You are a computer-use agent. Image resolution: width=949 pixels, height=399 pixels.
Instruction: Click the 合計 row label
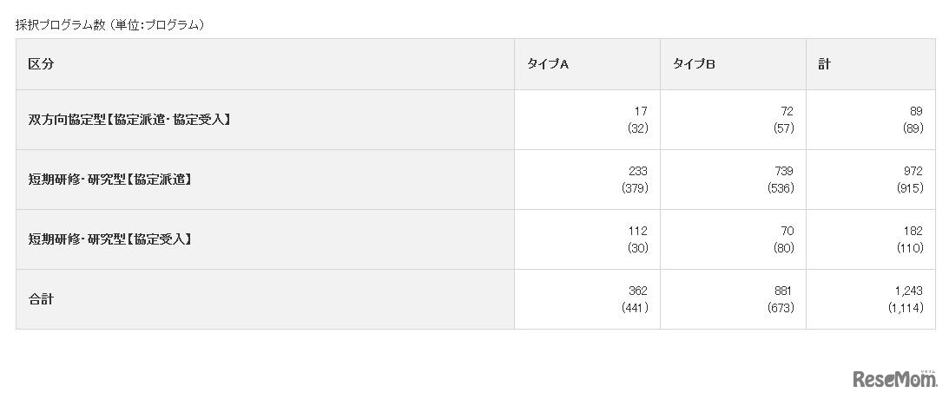click(41, 299)
